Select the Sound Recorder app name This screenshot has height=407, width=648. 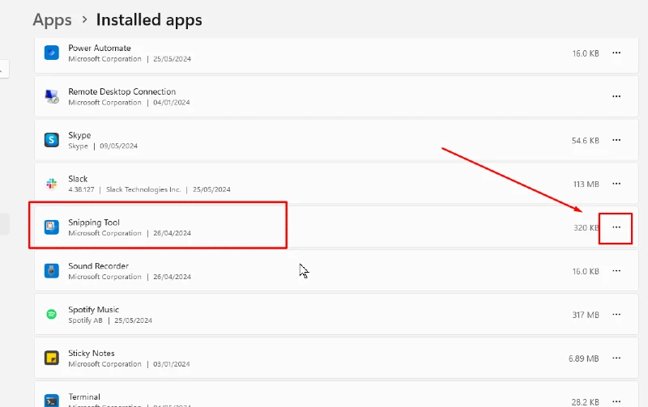(98, 266)
